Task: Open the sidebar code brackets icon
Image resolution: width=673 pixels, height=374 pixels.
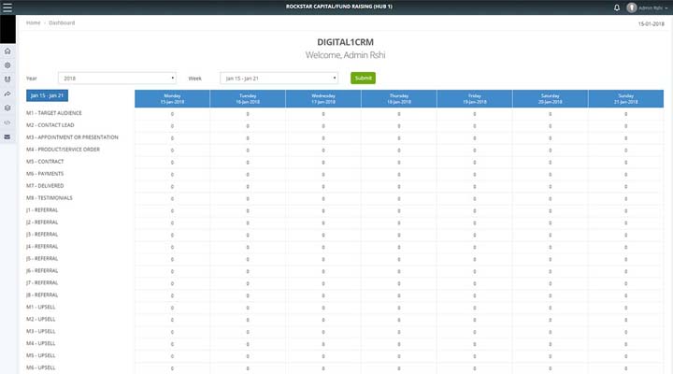Action: coord(7,122)
